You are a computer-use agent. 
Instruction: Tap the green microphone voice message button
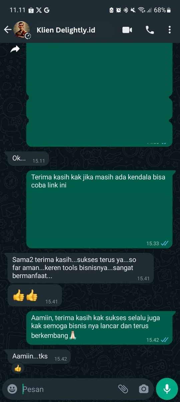(167, 389)
